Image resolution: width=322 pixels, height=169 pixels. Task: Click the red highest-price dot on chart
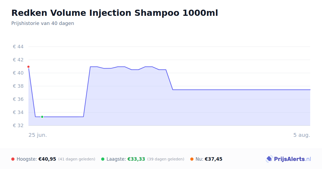click(28, 67)
